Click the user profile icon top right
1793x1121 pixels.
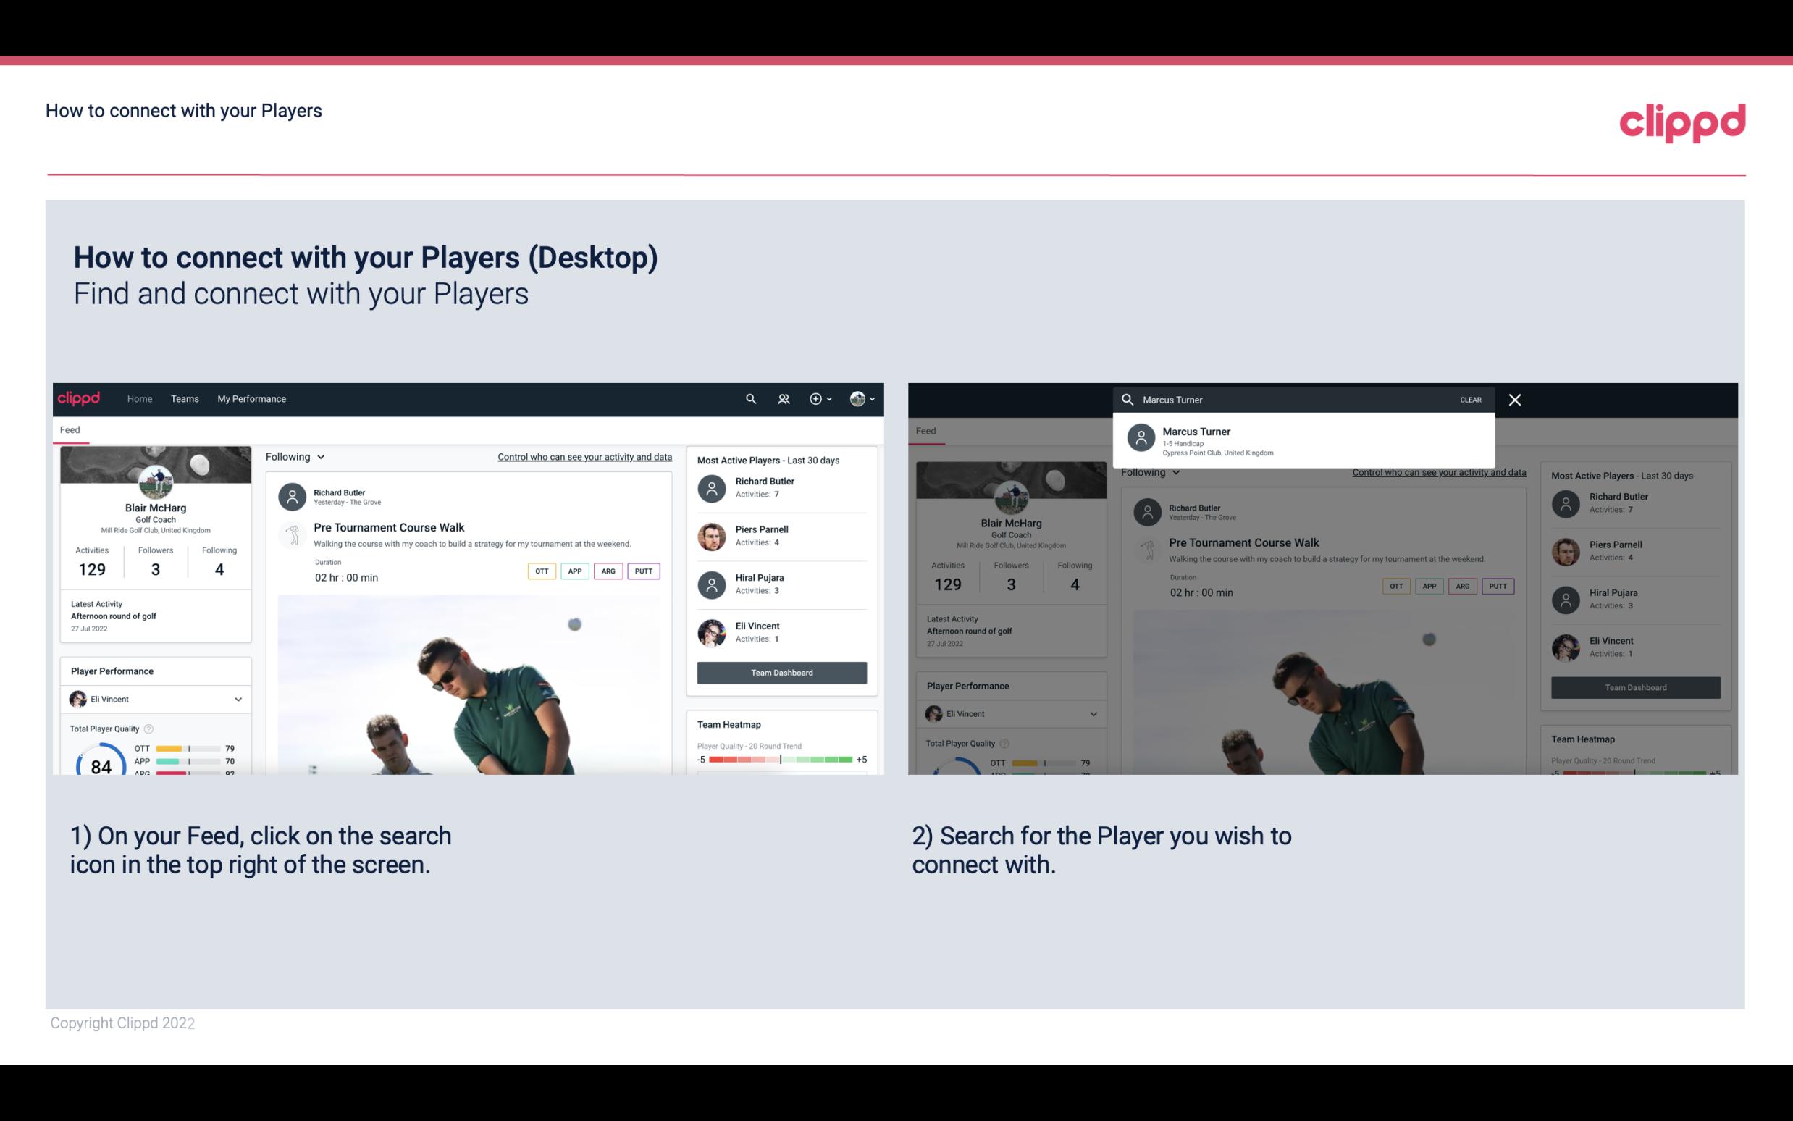(856, 398)
